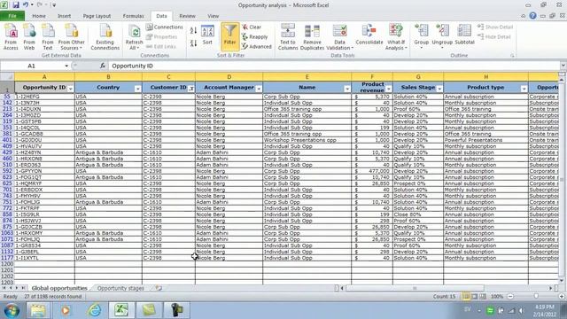The width and height of the screenshot is (567, 319).
Task: Sort A to Z ascending
Action: tap(193, 31)
